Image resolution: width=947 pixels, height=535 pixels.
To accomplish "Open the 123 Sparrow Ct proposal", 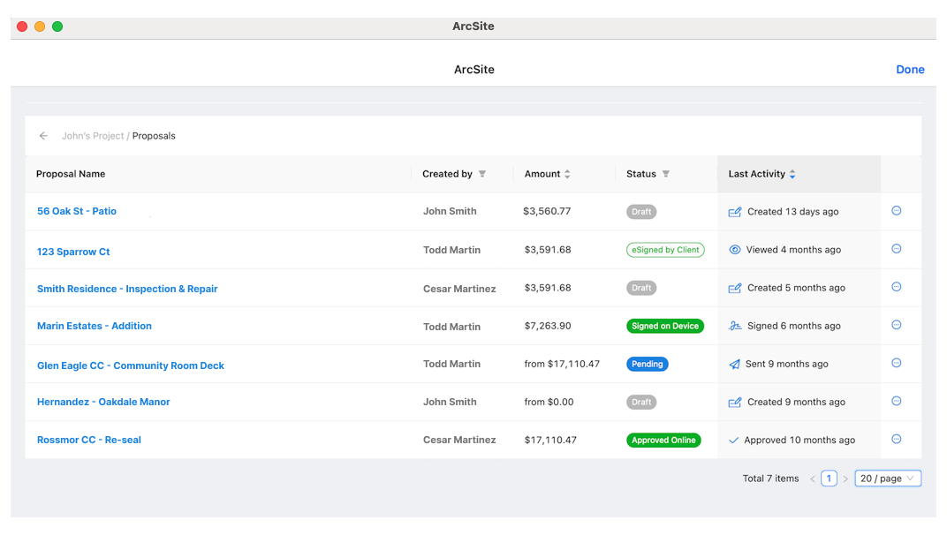I will [73, 252].
